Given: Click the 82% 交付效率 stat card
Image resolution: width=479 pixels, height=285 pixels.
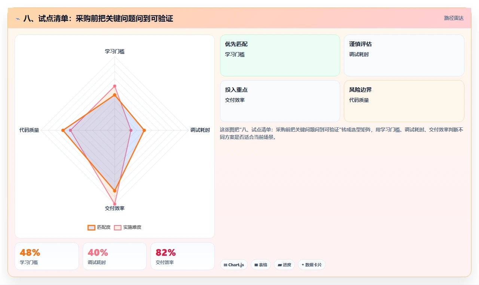Looking at the screenshot, I should coord(183,256).
